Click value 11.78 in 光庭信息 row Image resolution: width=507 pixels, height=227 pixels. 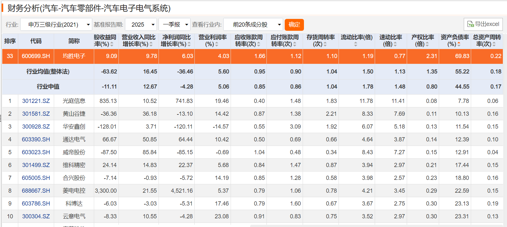(x=366, y=101)
